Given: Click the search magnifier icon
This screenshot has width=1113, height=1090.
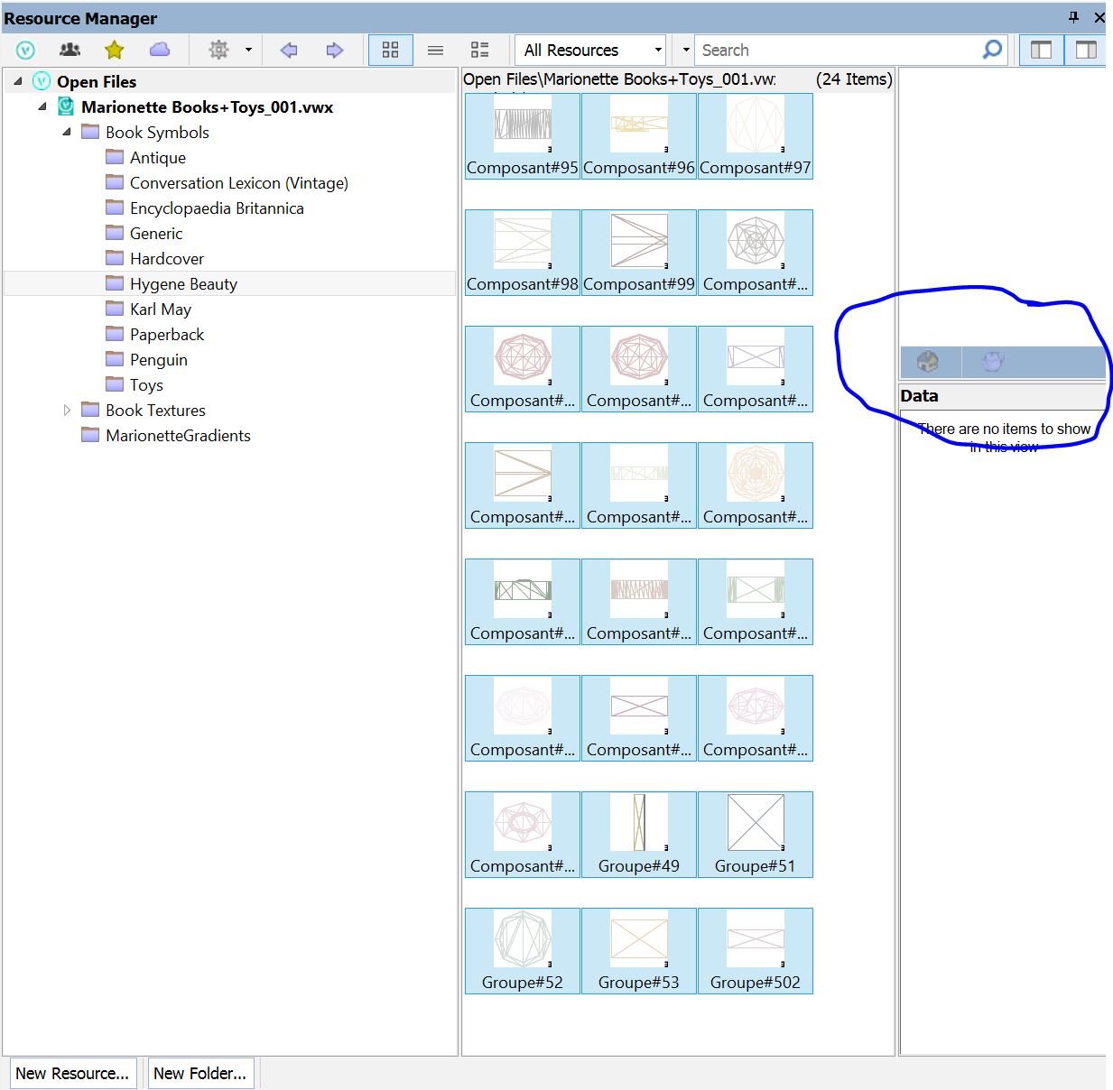Looking at the screenshot, I should pos(991,50).
